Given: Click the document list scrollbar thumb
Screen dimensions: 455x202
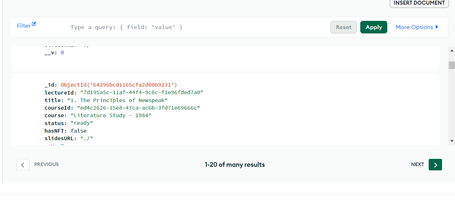Looking at the screenshot, I should pyautogui.click(x=452, y=65).
